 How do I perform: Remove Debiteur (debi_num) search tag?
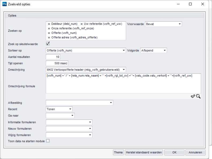click(x=49, y=24)
